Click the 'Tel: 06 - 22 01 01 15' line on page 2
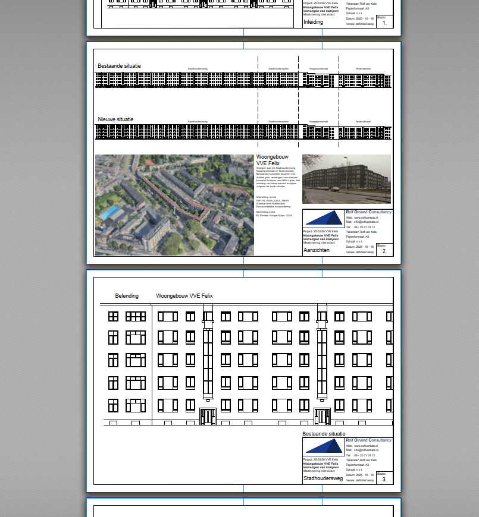This screenshot has width=479, height=517. pyautogui.click(x=361, y=227)
